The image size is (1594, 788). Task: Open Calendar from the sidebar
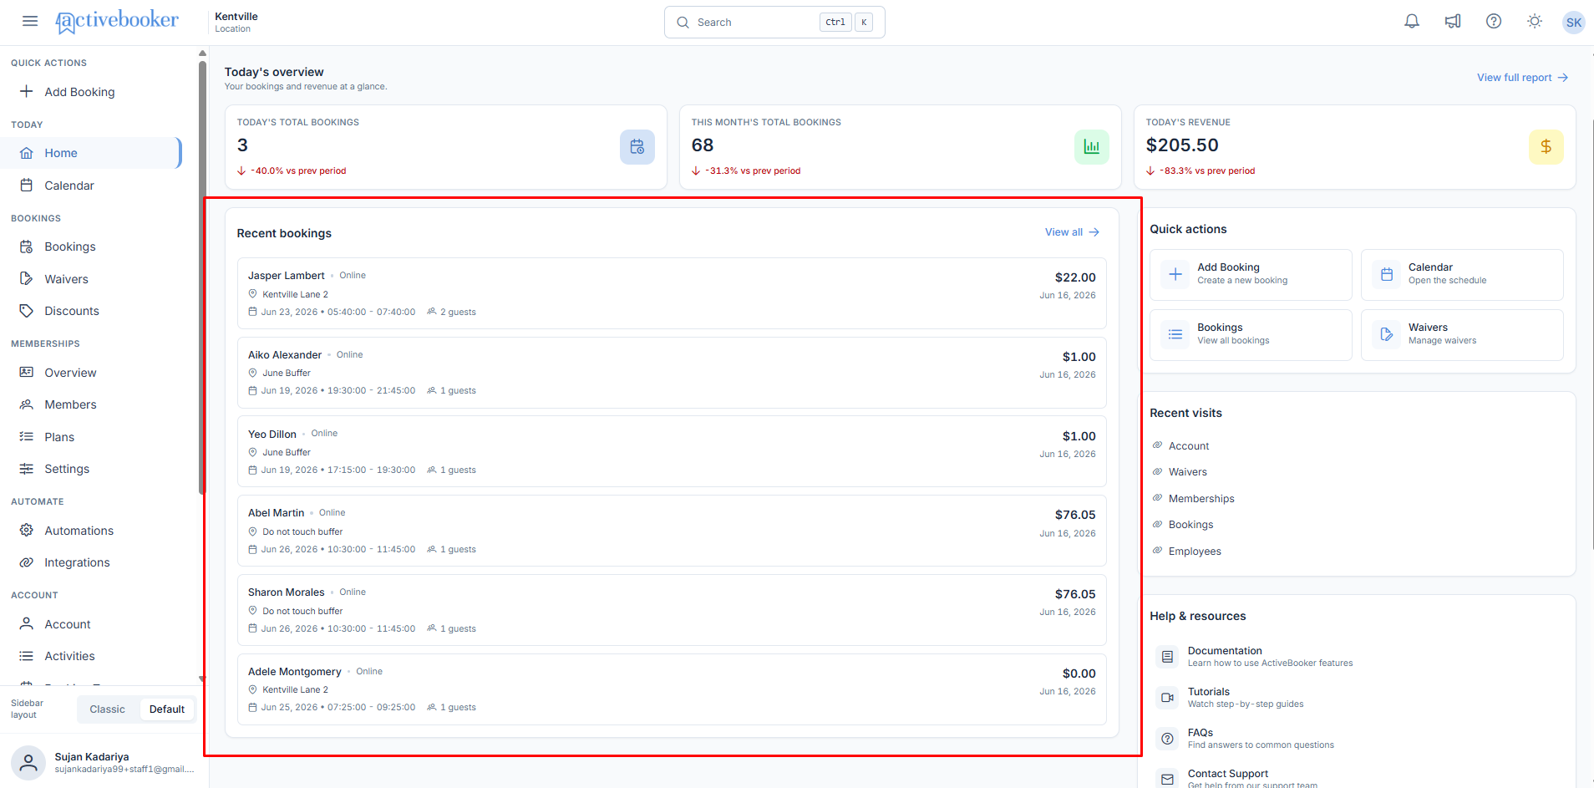90,186
